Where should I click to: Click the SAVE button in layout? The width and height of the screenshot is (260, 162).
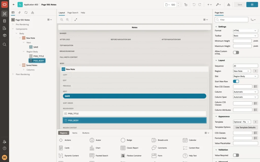[135, 96]
